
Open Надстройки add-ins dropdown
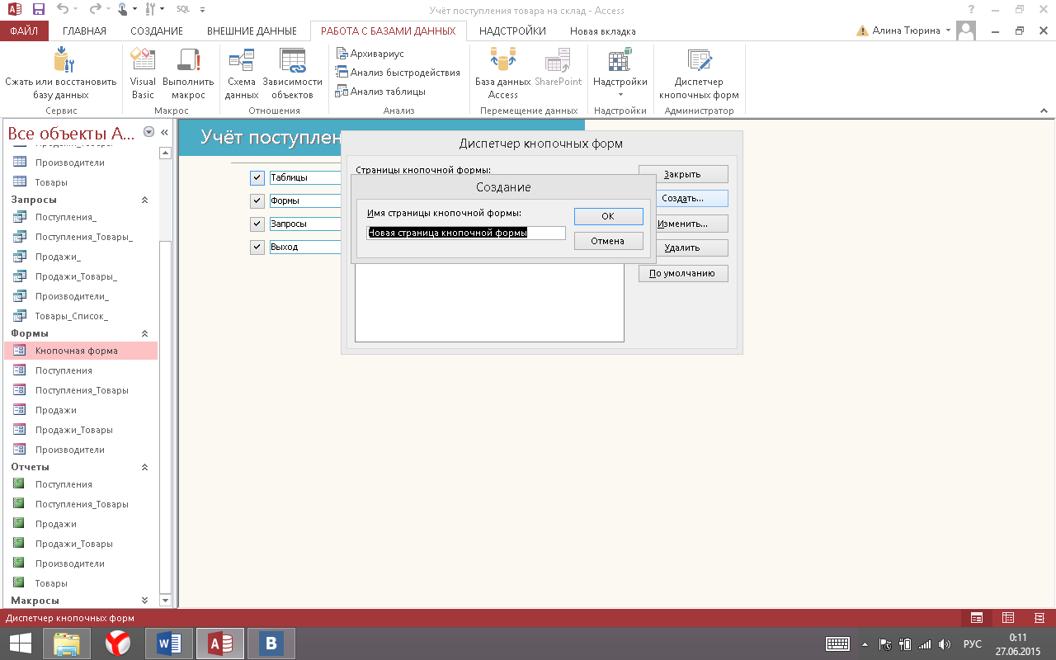[x=620, y=73]
